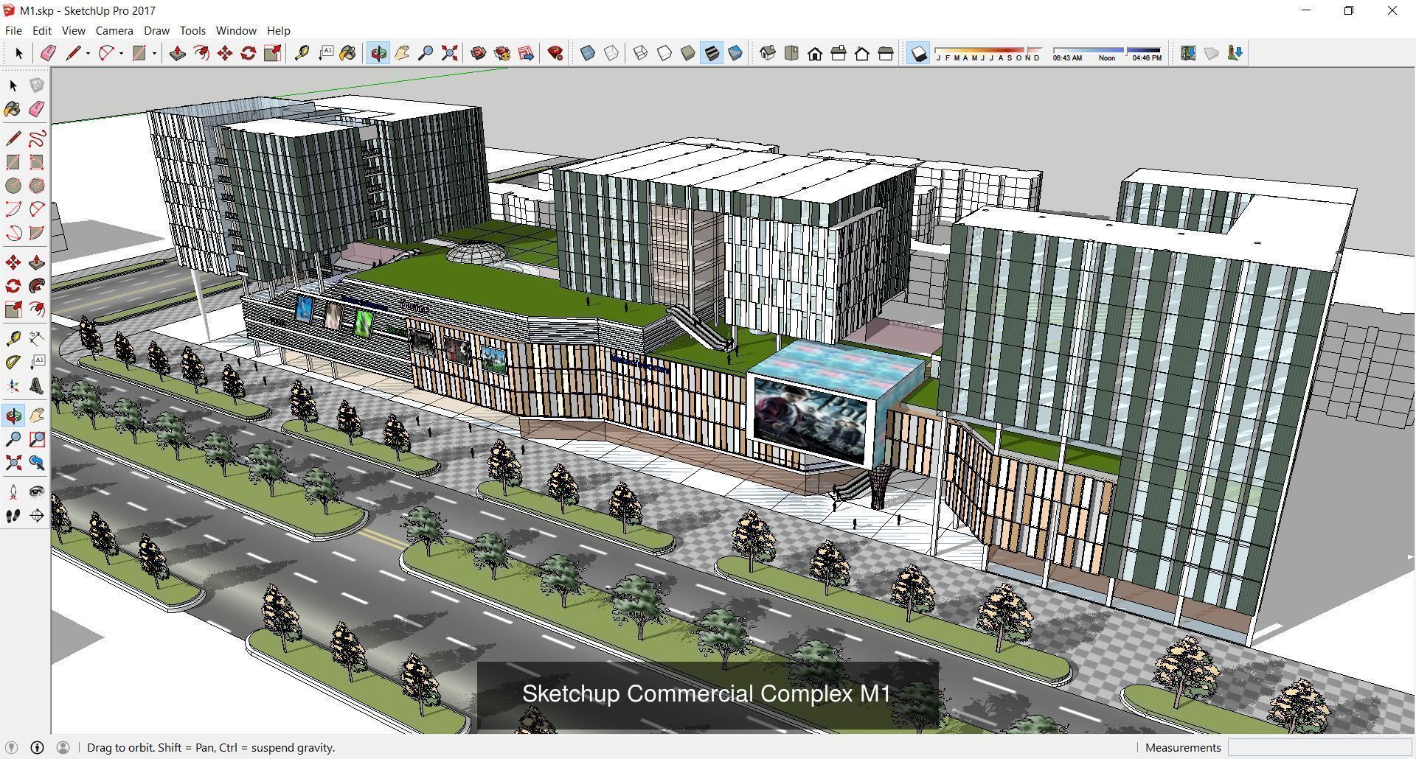Screen dimensions: 1416x759
Task: Open the Extension Warehouse
Action: [x=502, y=53]
